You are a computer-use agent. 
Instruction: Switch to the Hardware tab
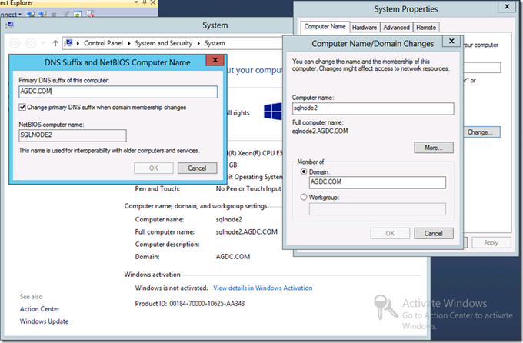click(365, 28)
